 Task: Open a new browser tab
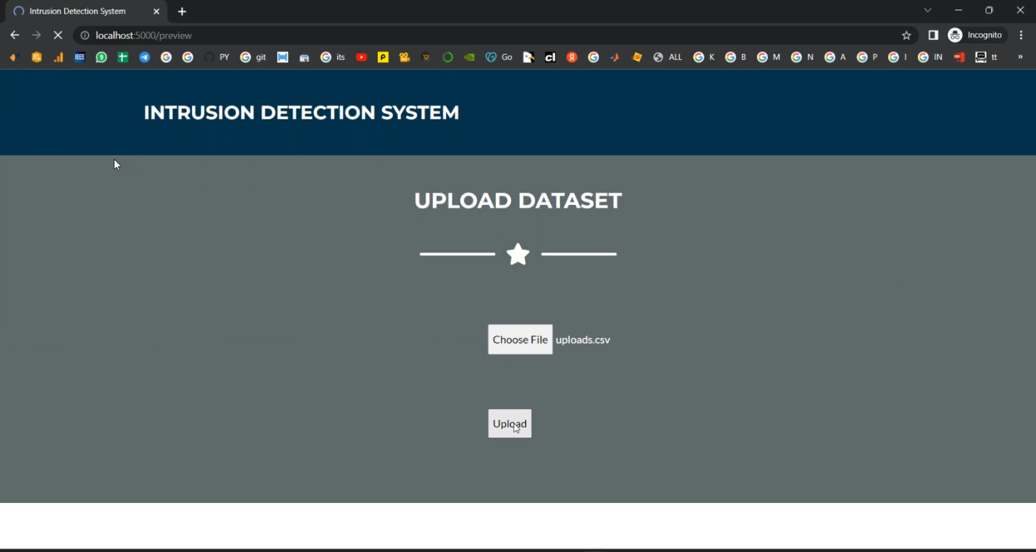[x=182, y=11]
